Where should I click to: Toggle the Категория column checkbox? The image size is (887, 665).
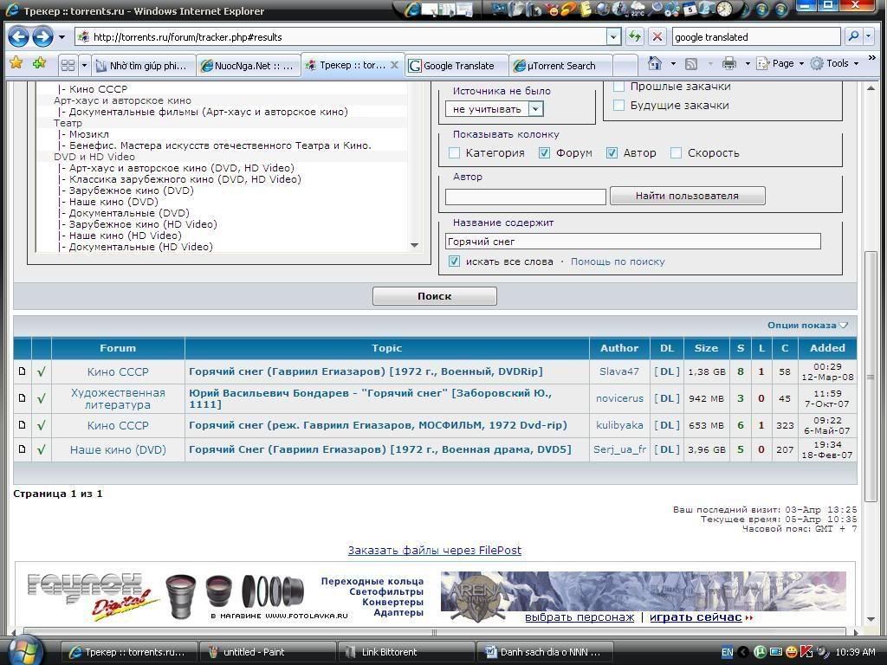pos(455,153)
